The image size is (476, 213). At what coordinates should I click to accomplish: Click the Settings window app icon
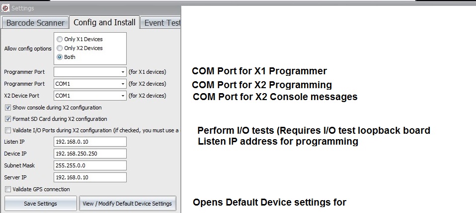(5, 8)
